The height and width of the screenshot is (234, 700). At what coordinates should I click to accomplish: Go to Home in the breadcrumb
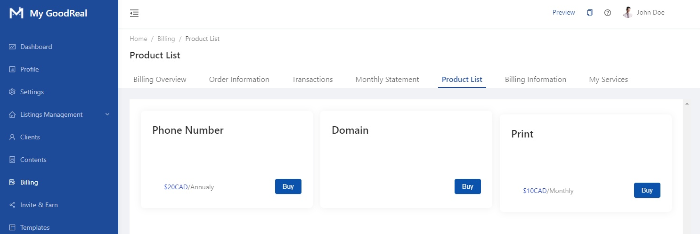138,39
